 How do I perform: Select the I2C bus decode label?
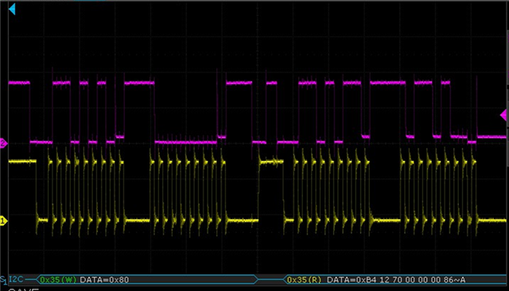pos(16,279)
